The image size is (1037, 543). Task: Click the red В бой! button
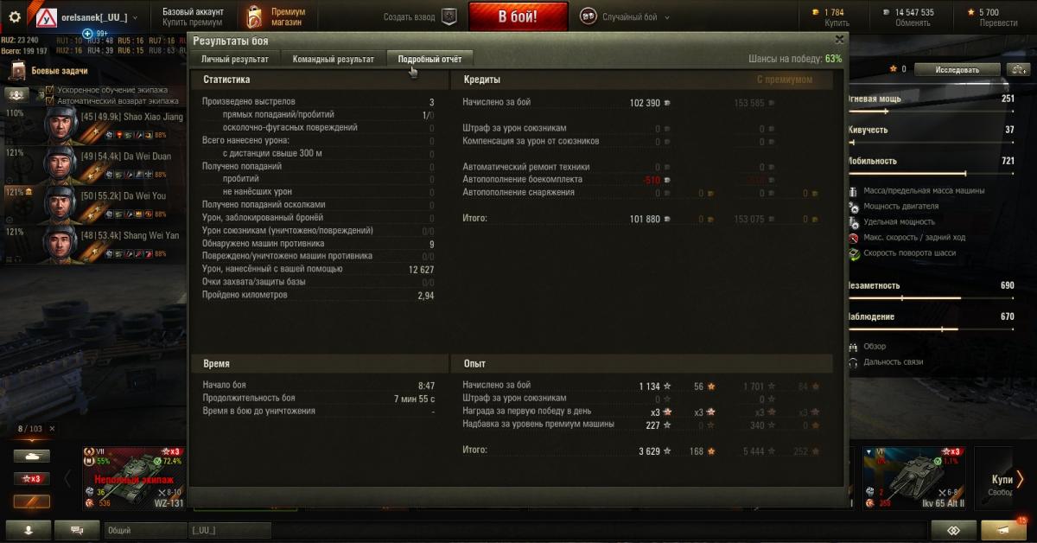pyautogui.click(x=518, y=16)
